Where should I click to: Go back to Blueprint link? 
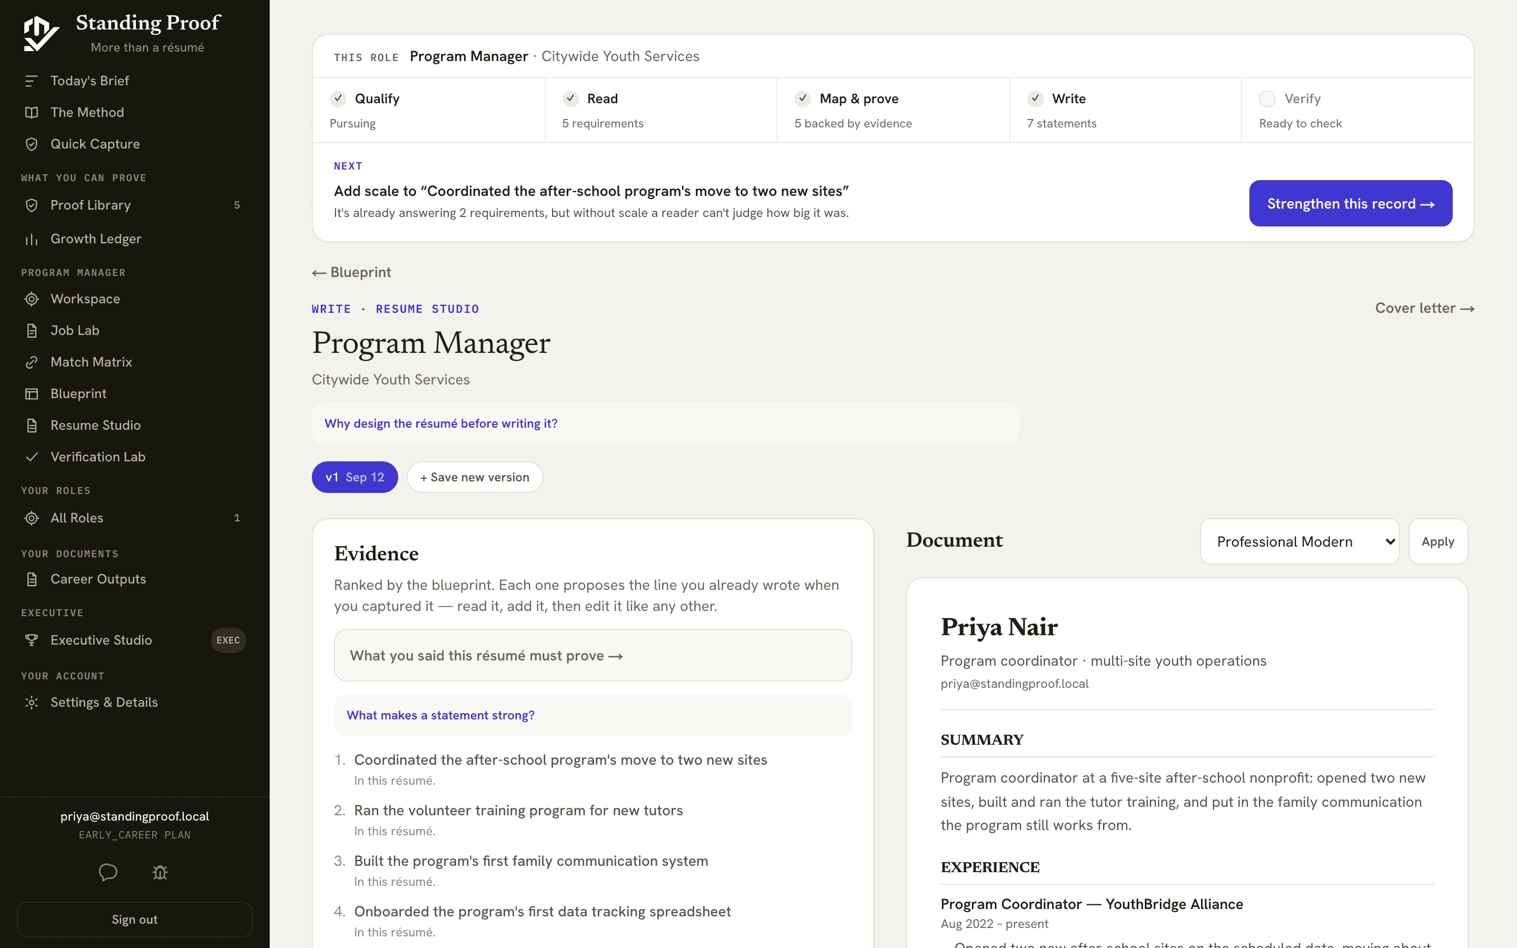click(x=352, y=272)
